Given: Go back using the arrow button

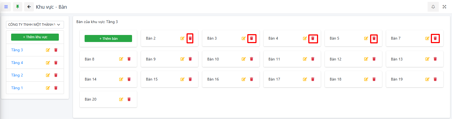Looking at the screenshot, I should click(x=29, y=7).
